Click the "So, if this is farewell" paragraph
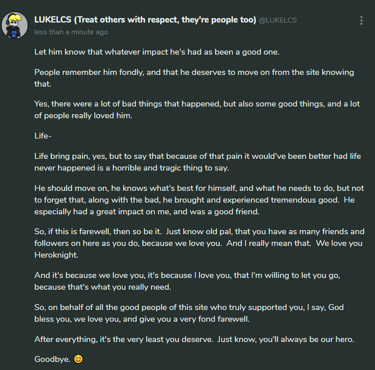The image size is (375, 370). (x=199, y=242)
